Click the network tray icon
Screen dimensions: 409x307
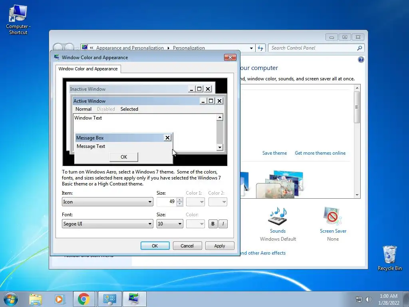click(359, 299)
